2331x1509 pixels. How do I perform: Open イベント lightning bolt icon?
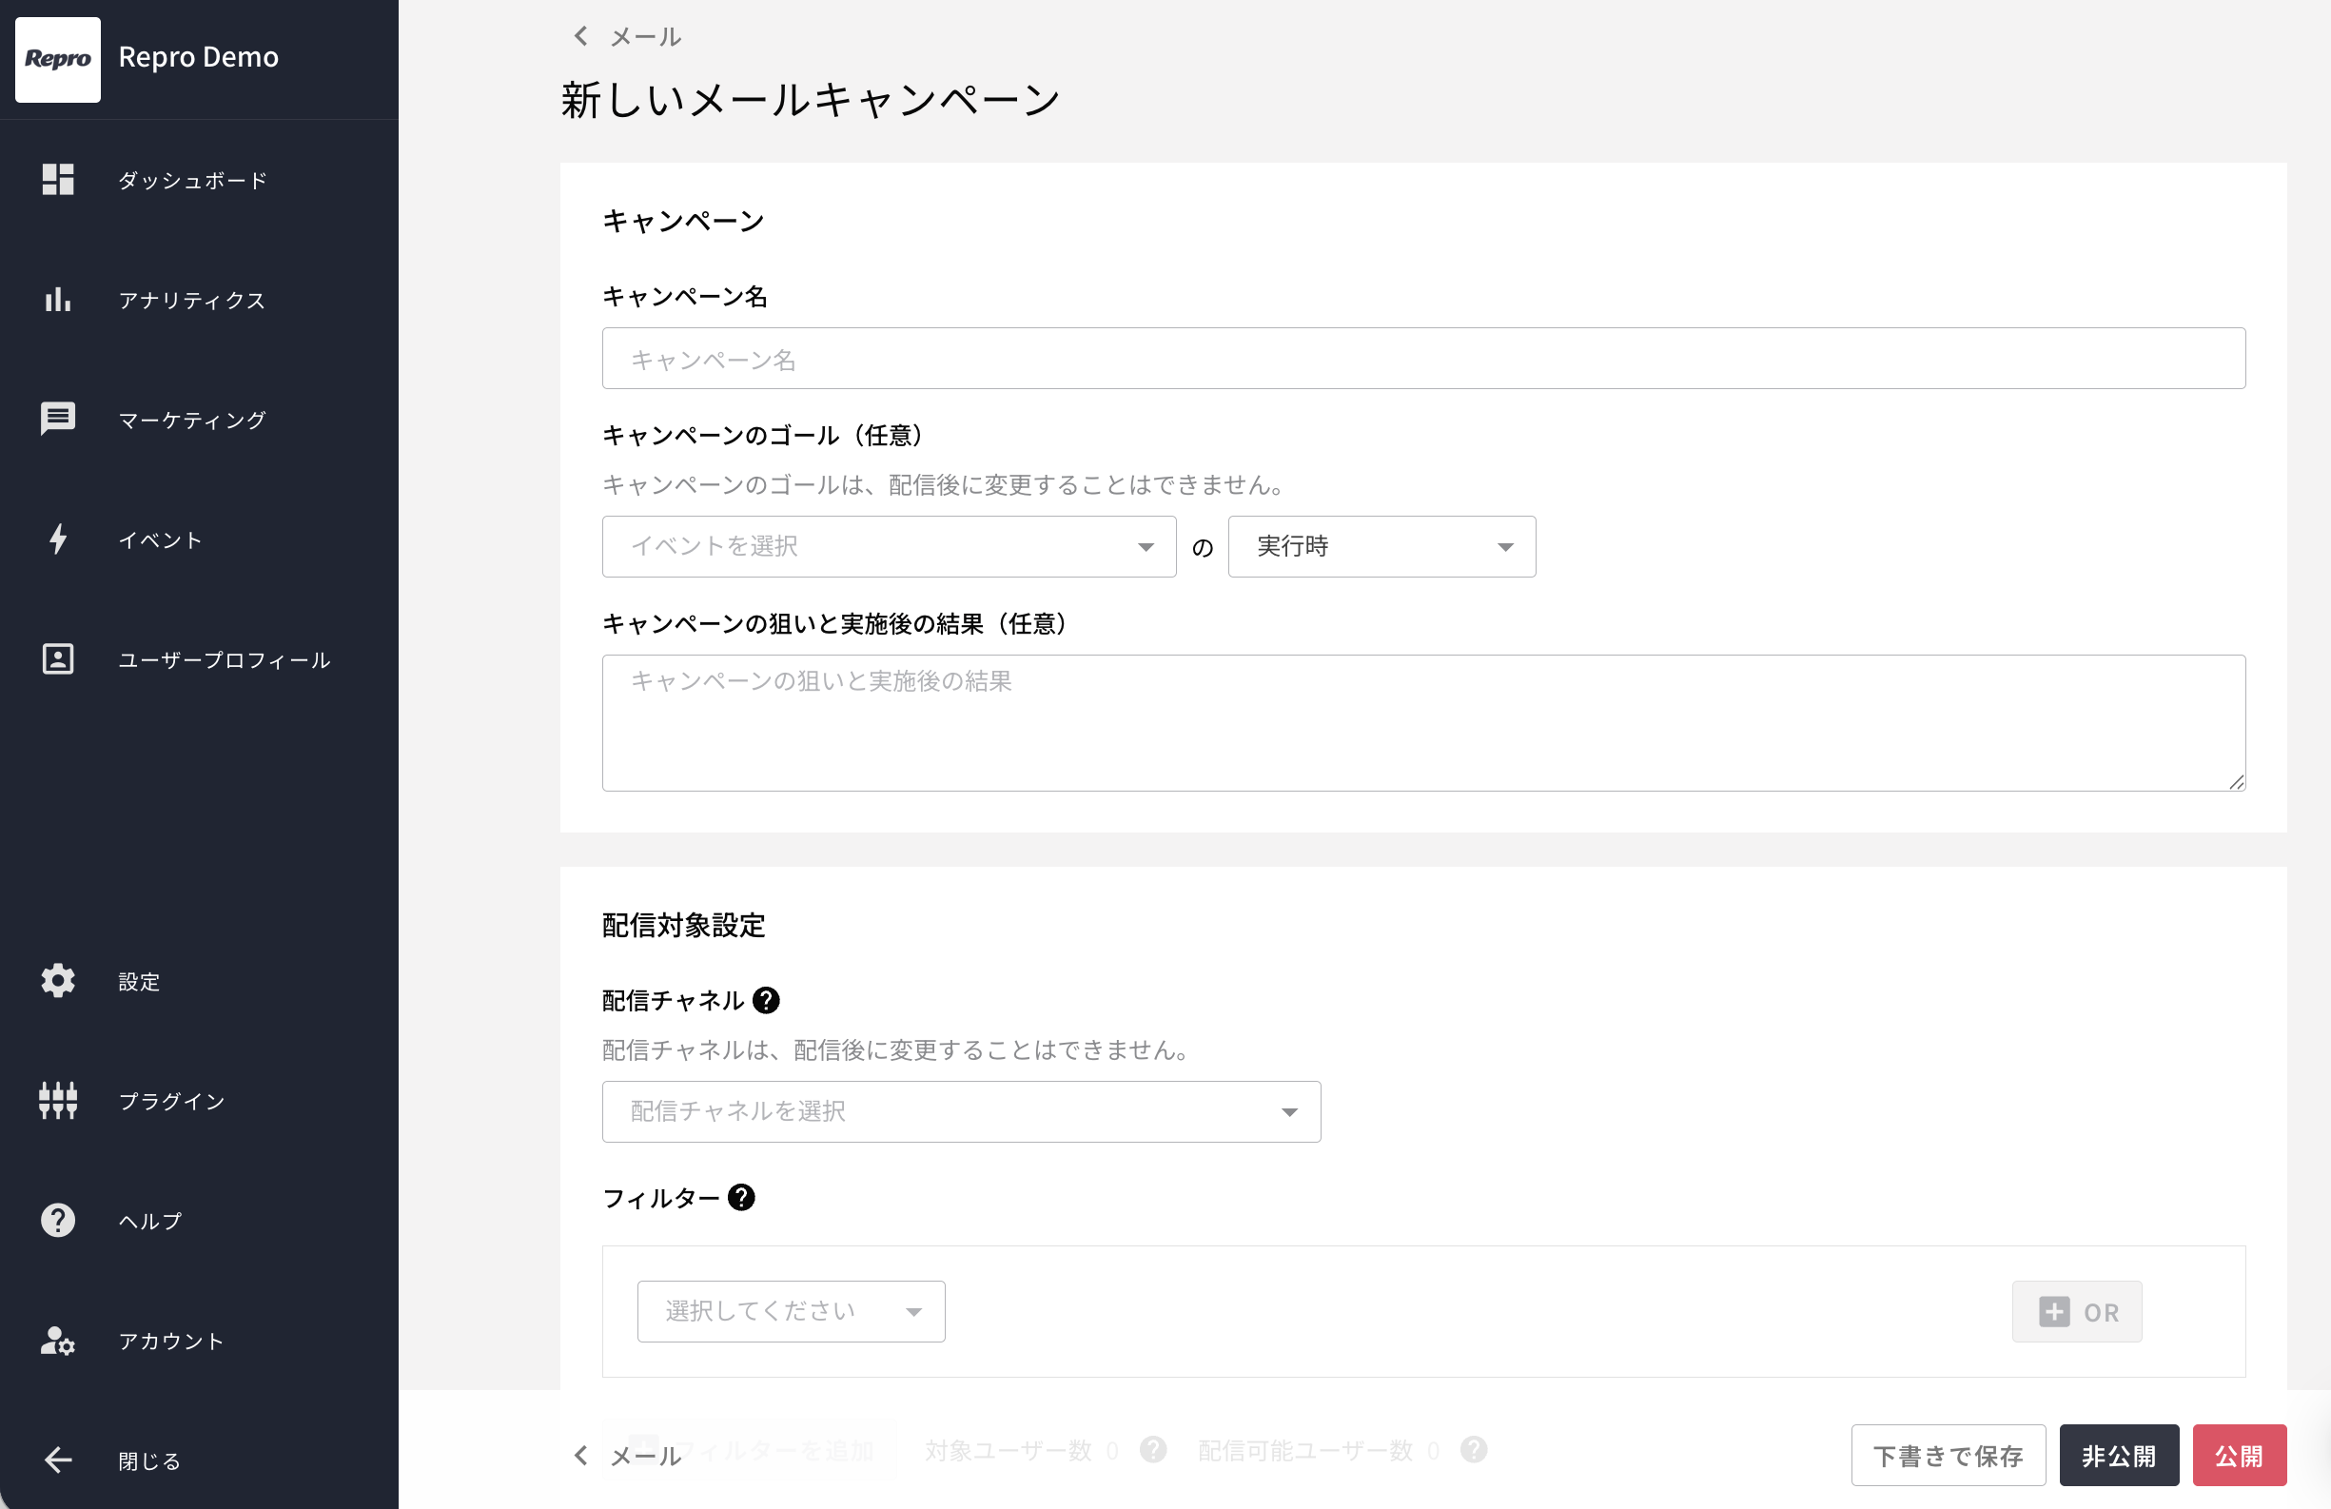point(58,539)
